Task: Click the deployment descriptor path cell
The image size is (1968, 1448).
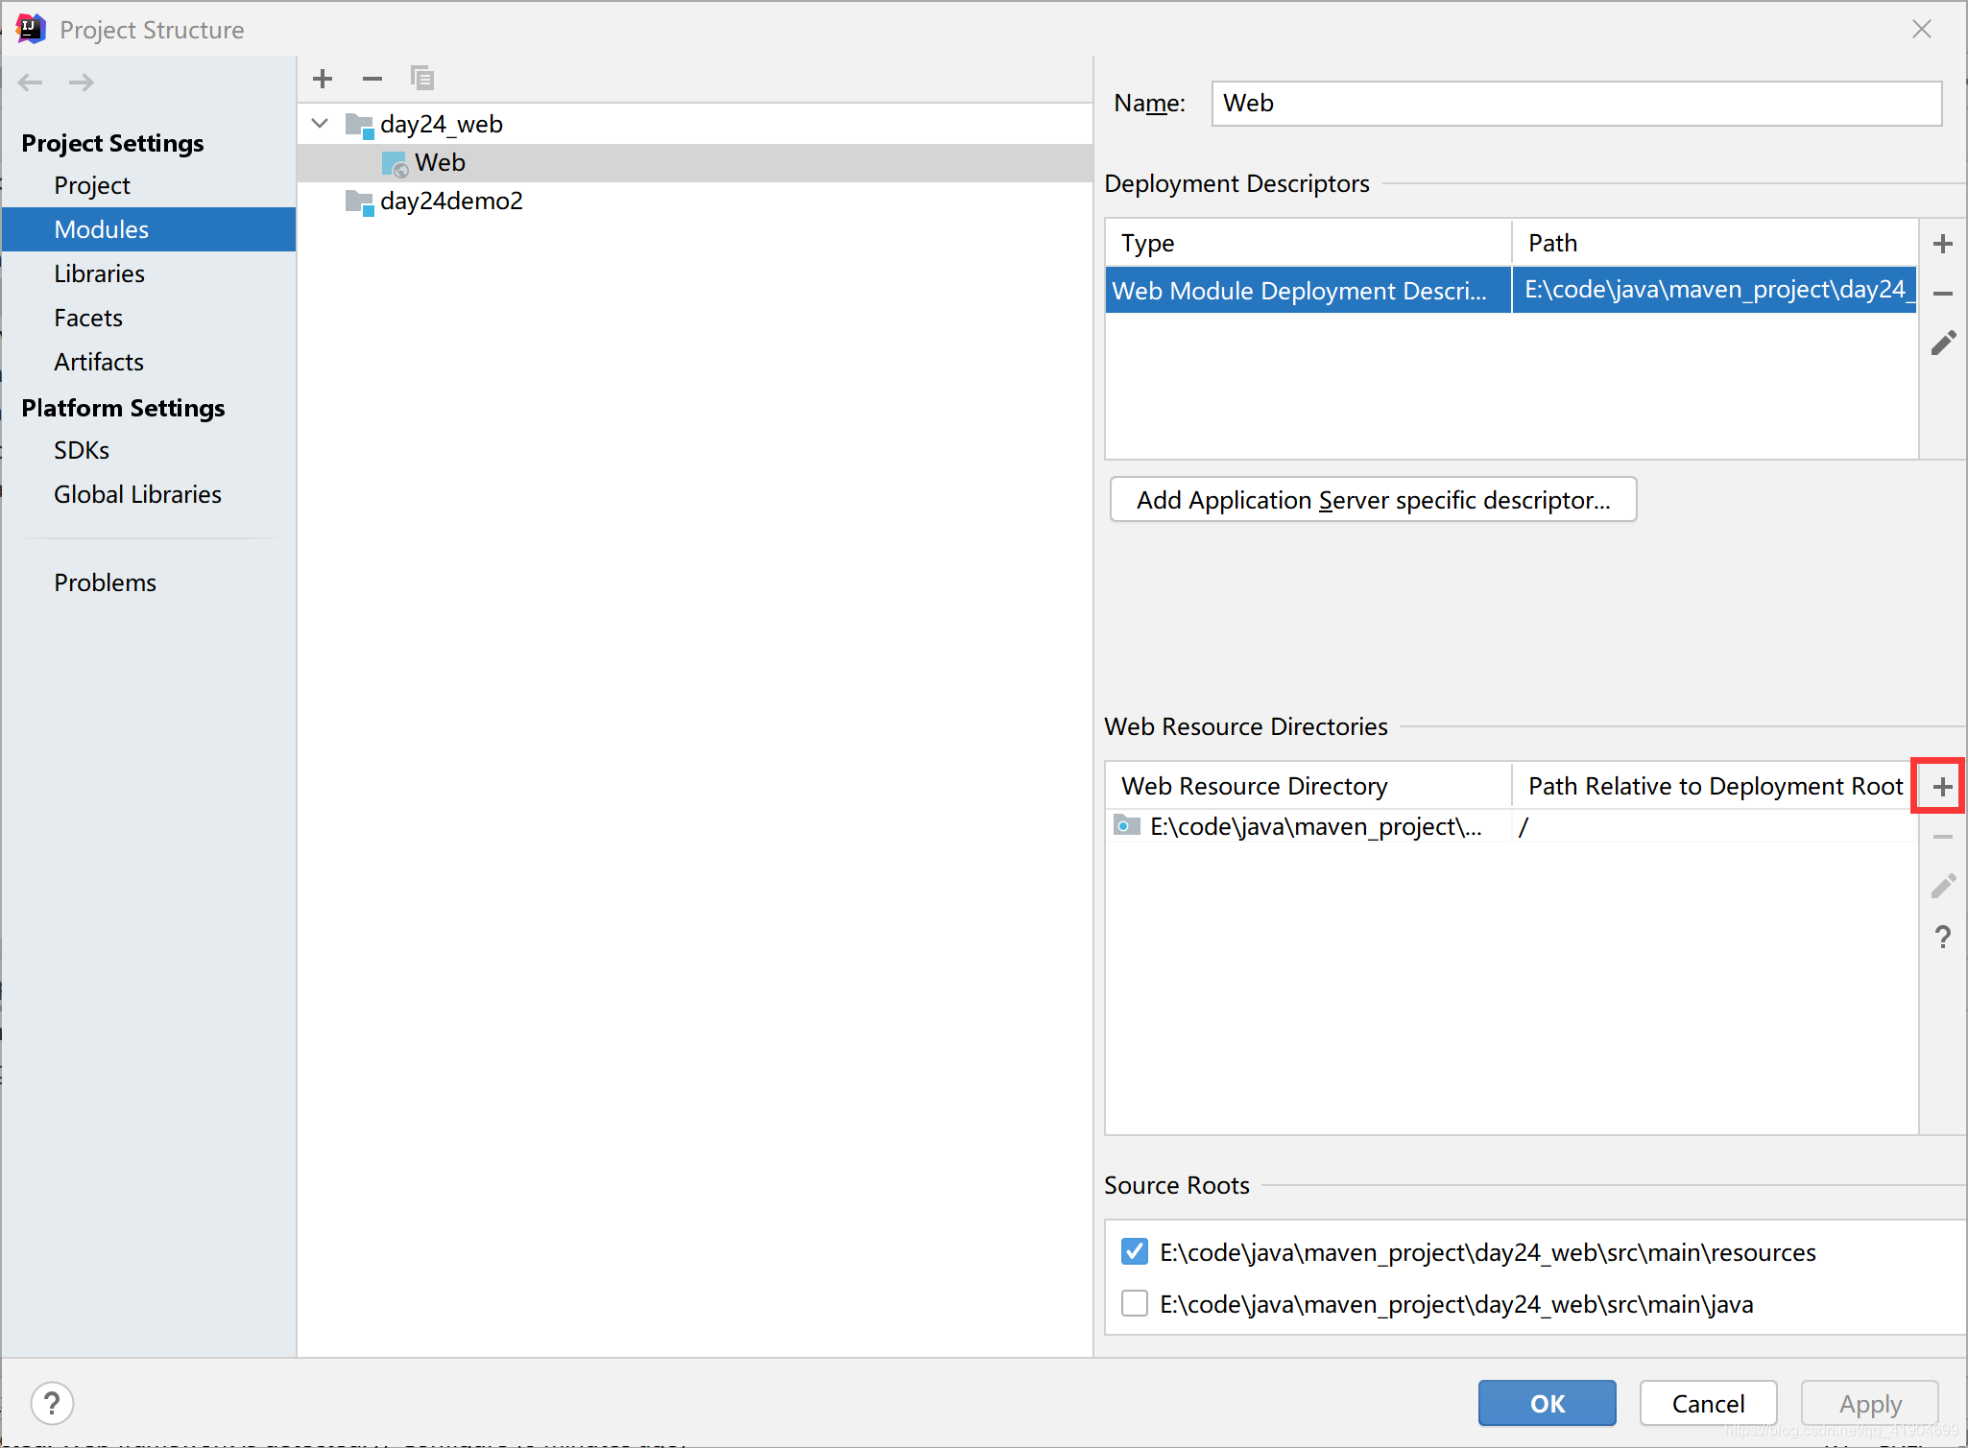Action: (1715, 291)
